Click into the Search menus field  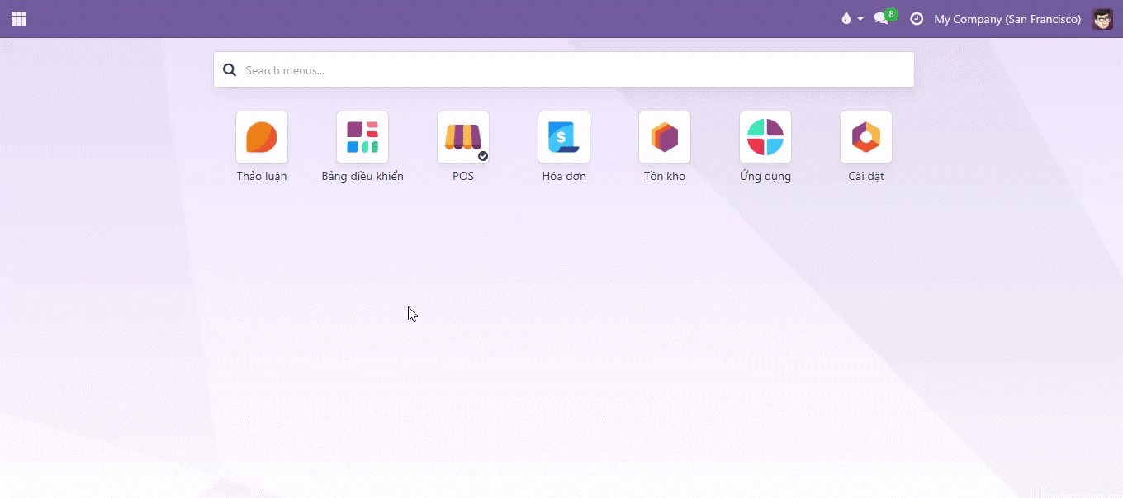click(x=570, y=70)
